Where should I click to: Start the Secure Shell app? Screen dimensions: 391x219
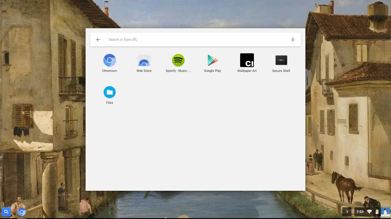[281, 60]
